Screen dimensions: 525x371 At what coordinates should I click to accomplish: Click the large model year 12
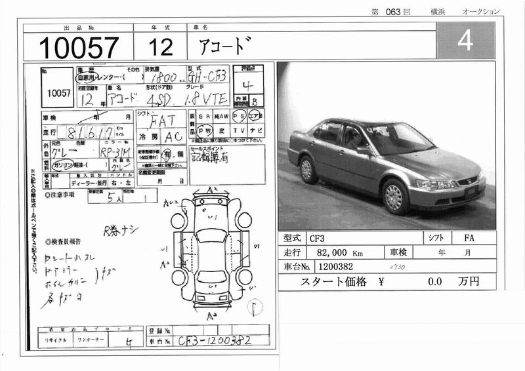pyautogui.click(x=161, y=47)
